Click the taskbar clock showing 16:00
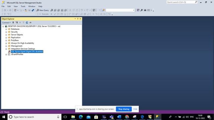214x120 pixels. [x=200, y=117]
